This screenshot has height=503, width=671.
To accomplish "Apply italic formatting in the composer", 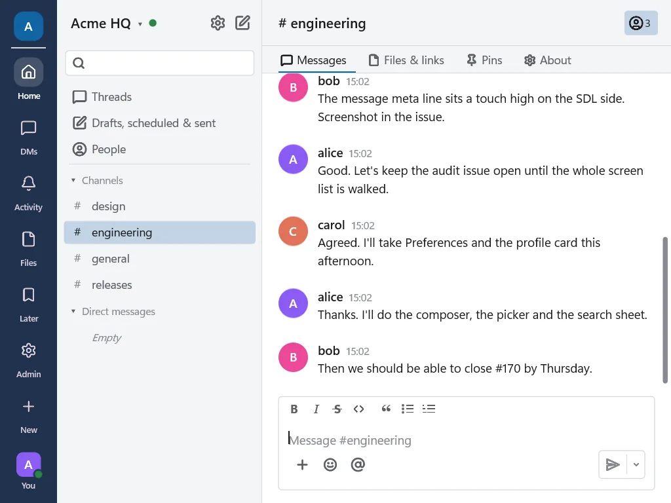I will pos(316,409).
